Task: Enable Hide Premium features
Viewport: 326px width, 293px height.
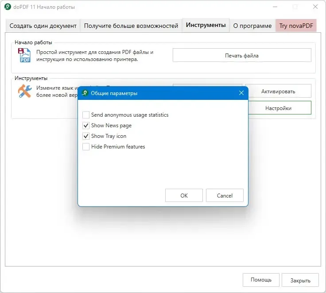Action: pyautogui.click(x=86, y=147)
